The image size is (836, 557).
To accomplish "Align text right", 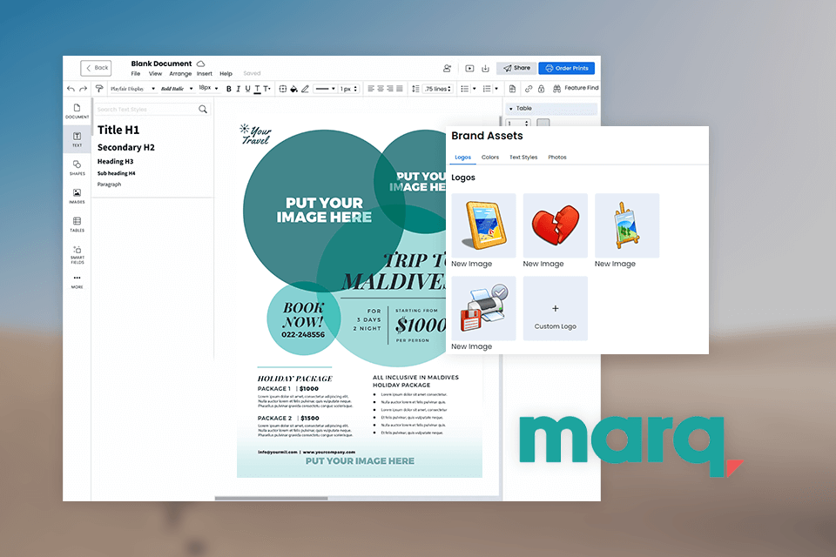I will (x=390, y=89).
